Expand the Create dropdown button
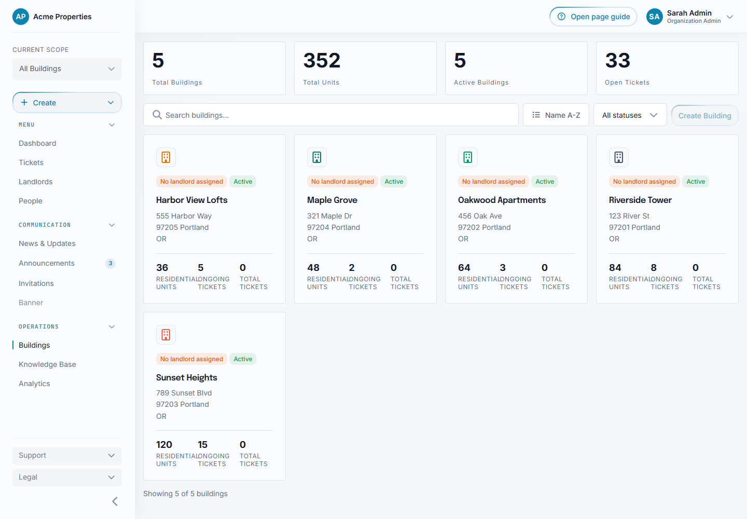Screen dimensions: 747x519 (67, 103)
